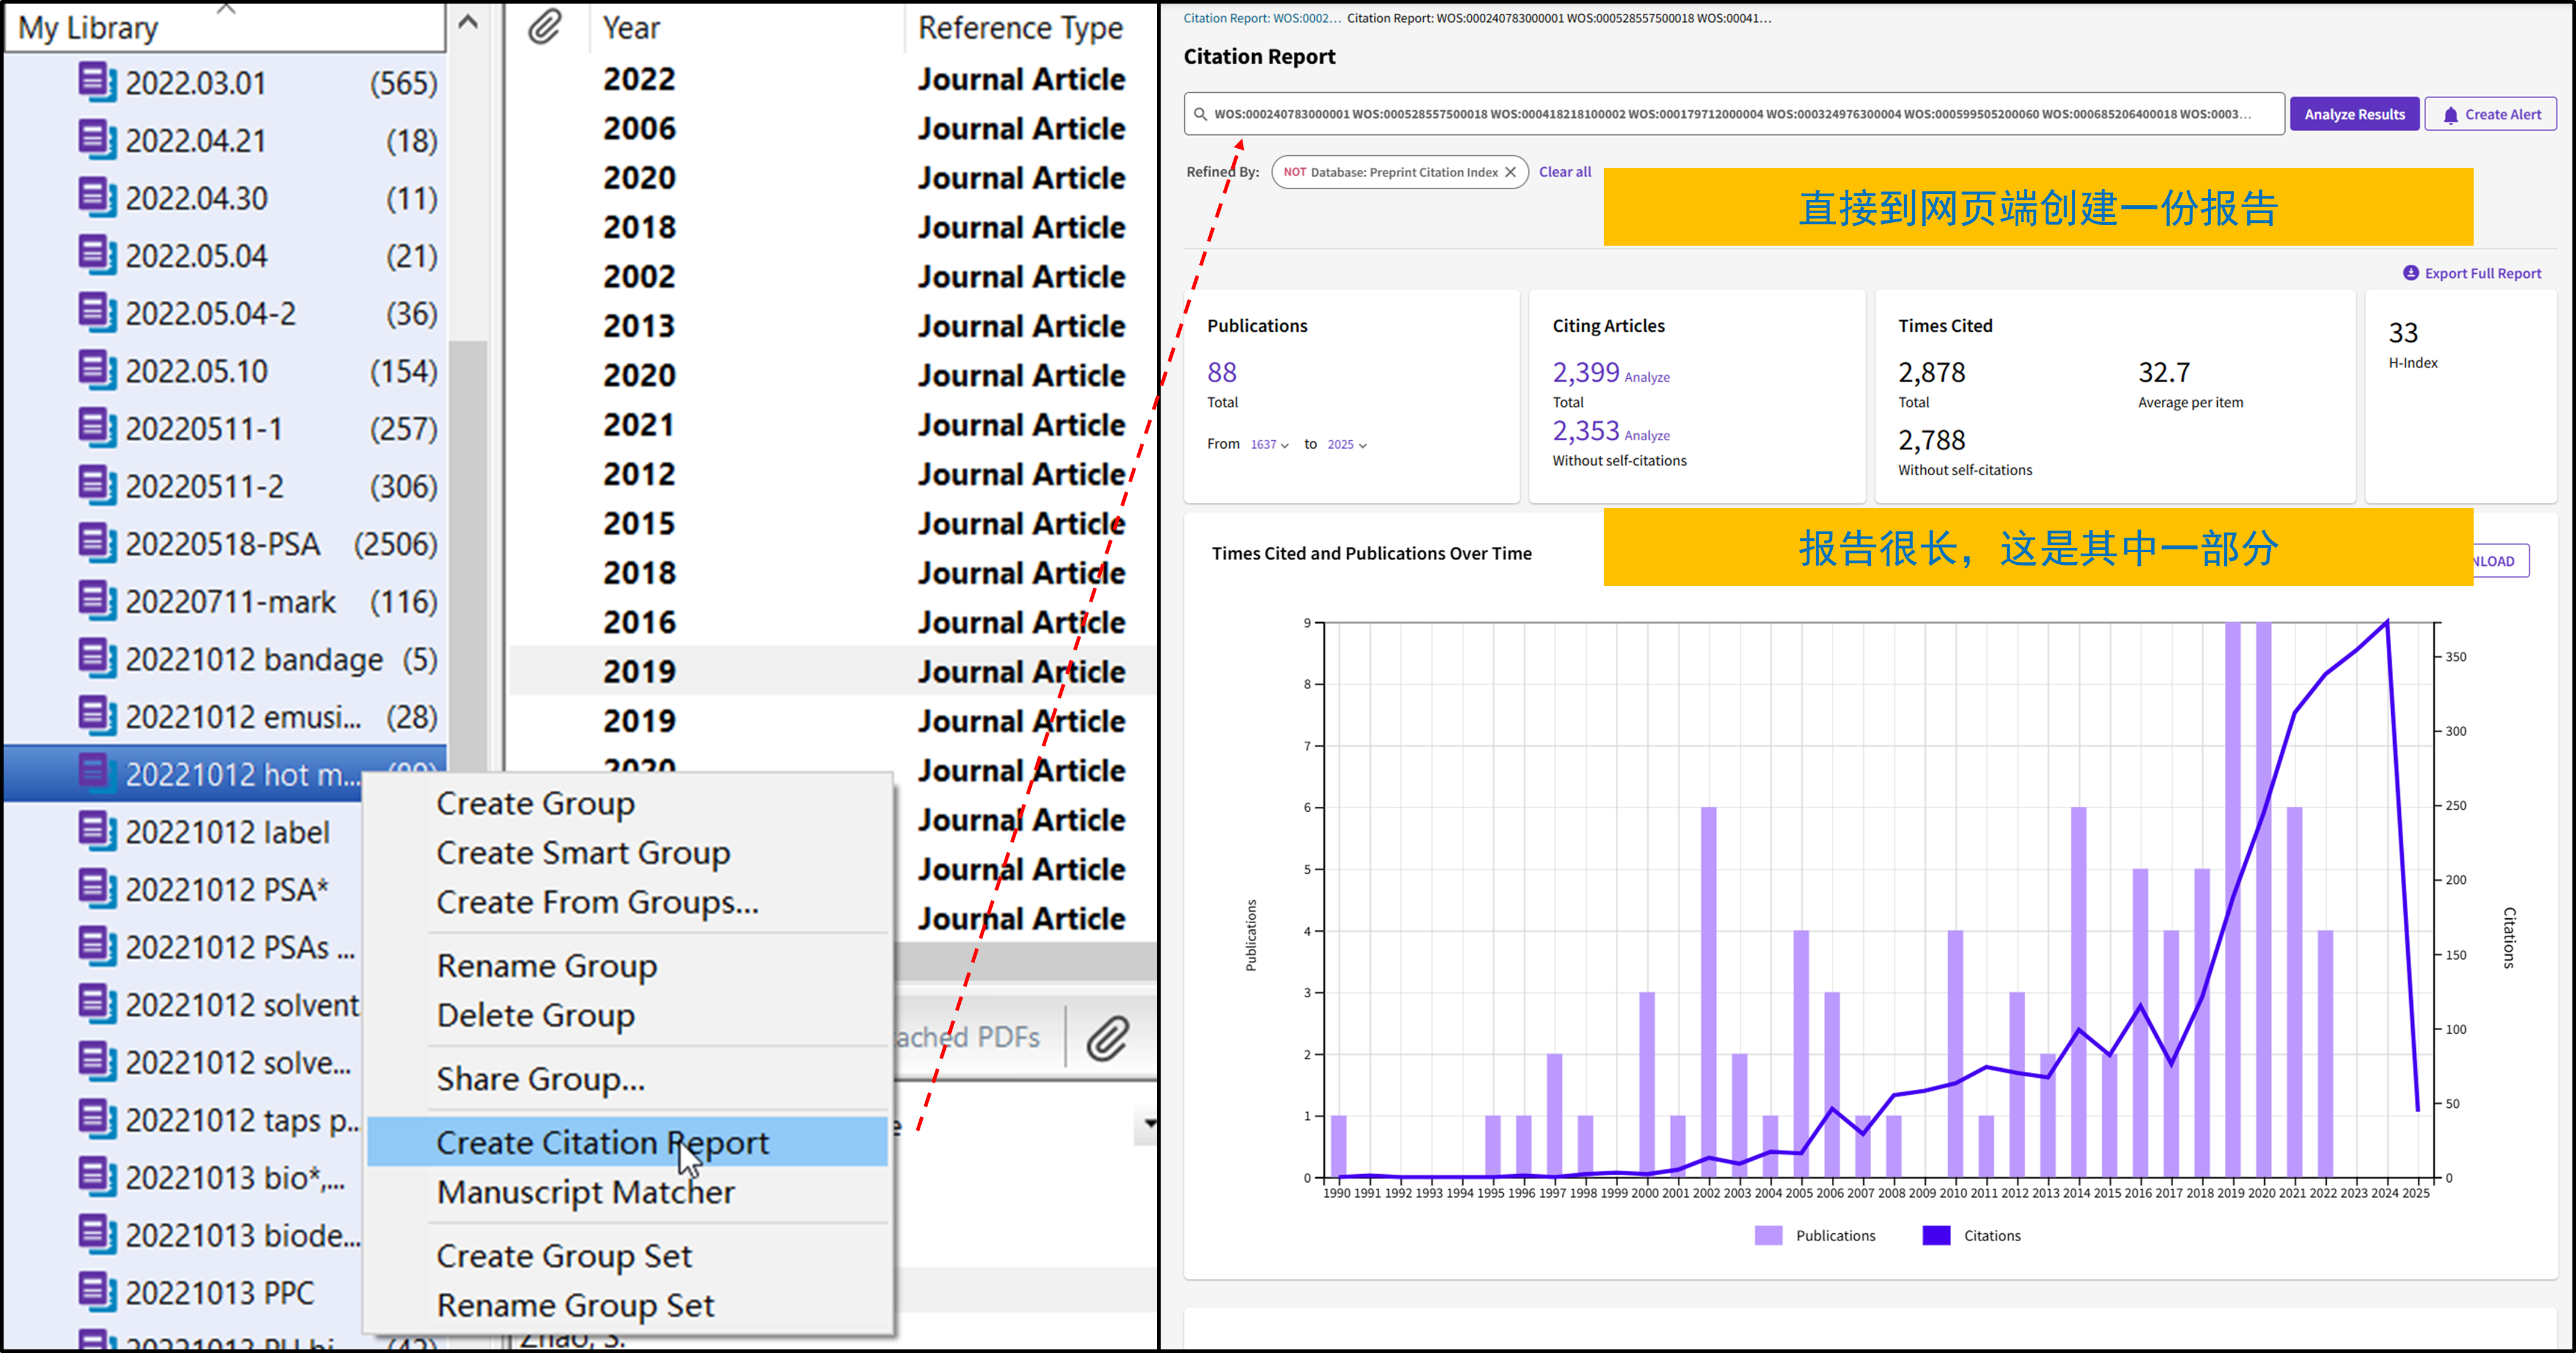The width and height of the screenshot is (2576, 1353).
Task: Click Analyze next to 2,399 citing articles
Action: click(x=1647, y=377)
